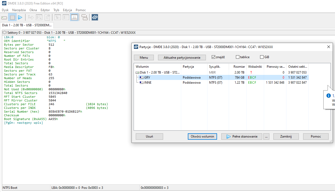Open the Pomoc menu in menu bar
335x192 pixels.
(81, 10)
